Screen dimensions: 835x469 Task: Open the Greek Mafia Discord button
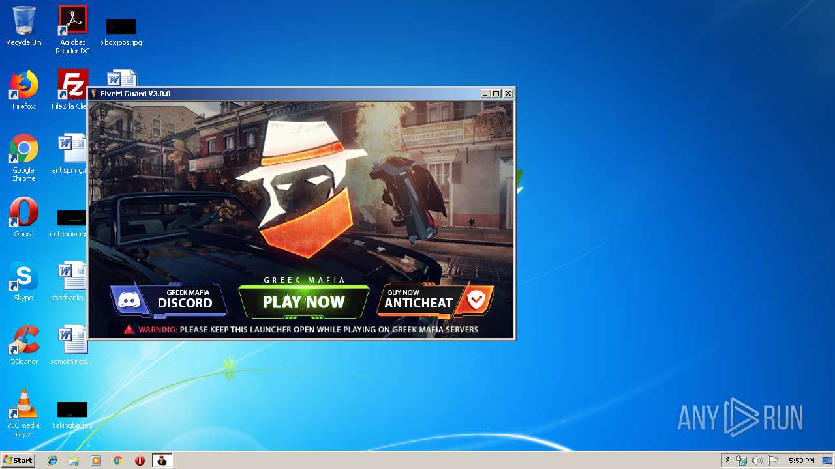(x=168, y=300)
